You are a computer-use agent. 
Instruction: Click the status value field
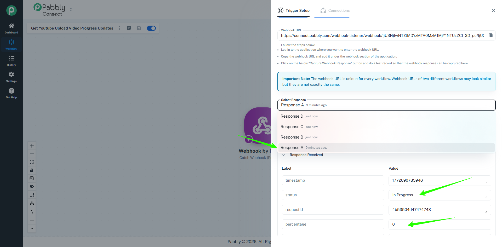click(x=439, y=195)
